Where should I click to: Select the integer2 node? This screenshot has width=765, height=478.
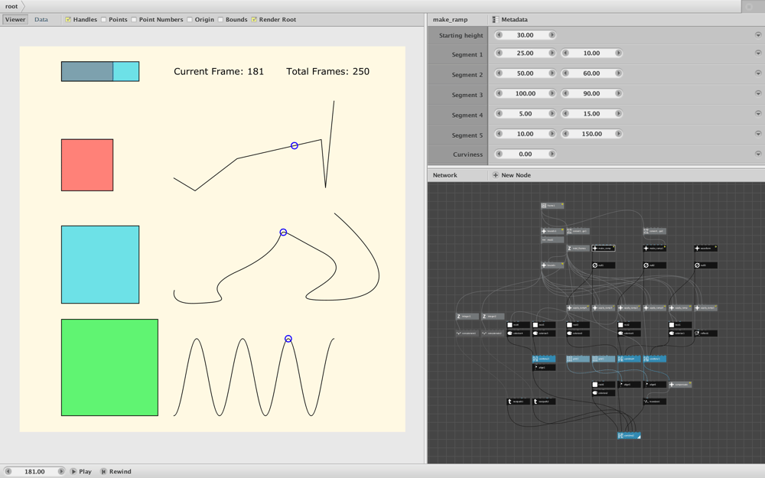pos(493,317)
